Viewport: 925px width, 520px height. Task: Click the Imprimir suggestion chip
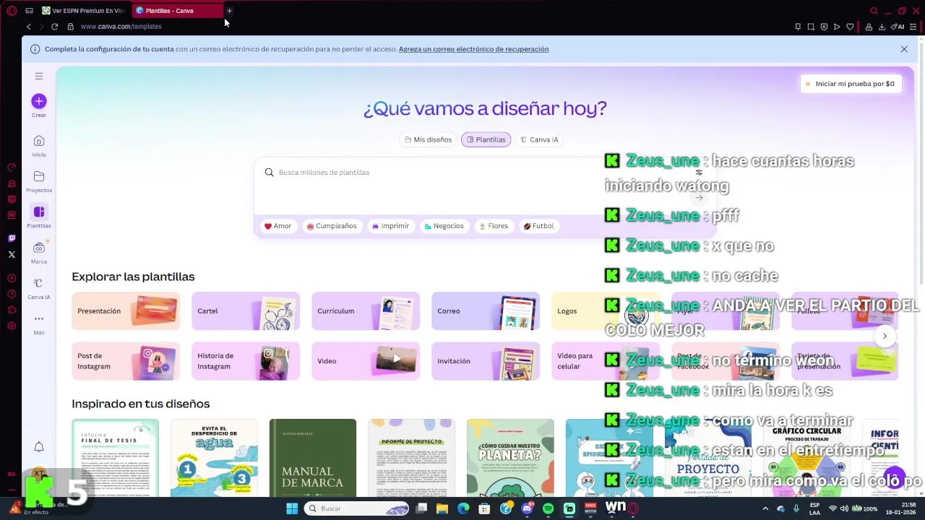point(390,226)
